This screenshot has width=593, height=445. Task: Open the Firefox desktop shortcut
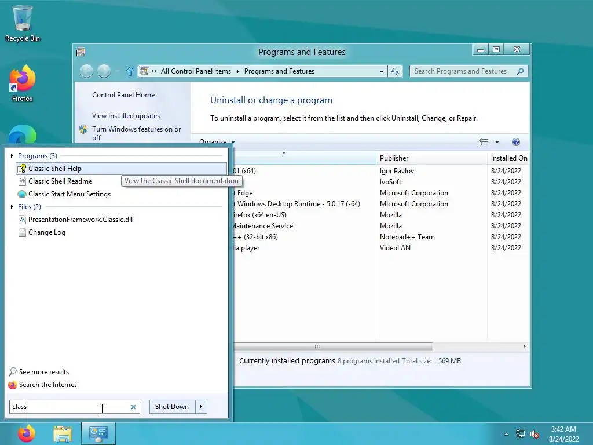[x=23, y=83]
